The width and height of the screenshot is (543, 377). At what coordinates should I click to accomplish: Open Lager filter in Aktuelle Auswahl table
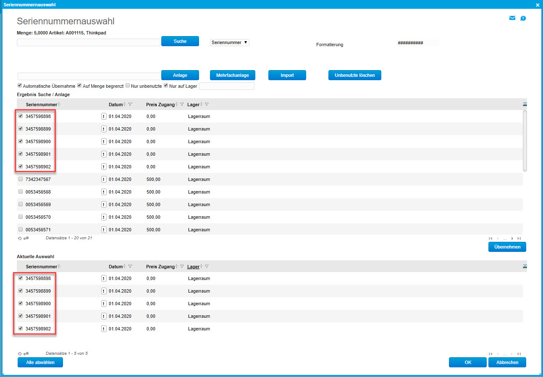[x=207, y=267]
